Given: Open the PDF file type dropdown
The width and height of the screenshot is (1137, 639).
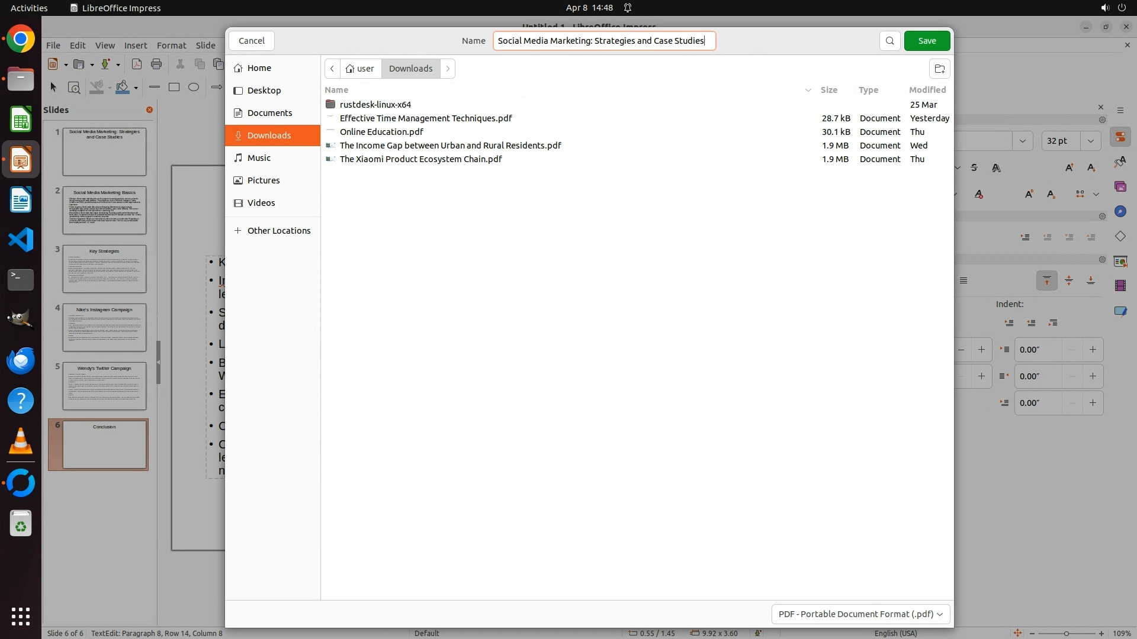Looking at the screenshot, I should tap(860, 614).
